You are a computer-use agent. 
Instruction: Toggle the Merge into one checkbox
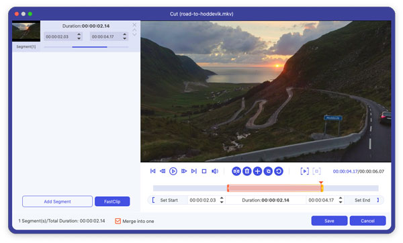[118, 221]
